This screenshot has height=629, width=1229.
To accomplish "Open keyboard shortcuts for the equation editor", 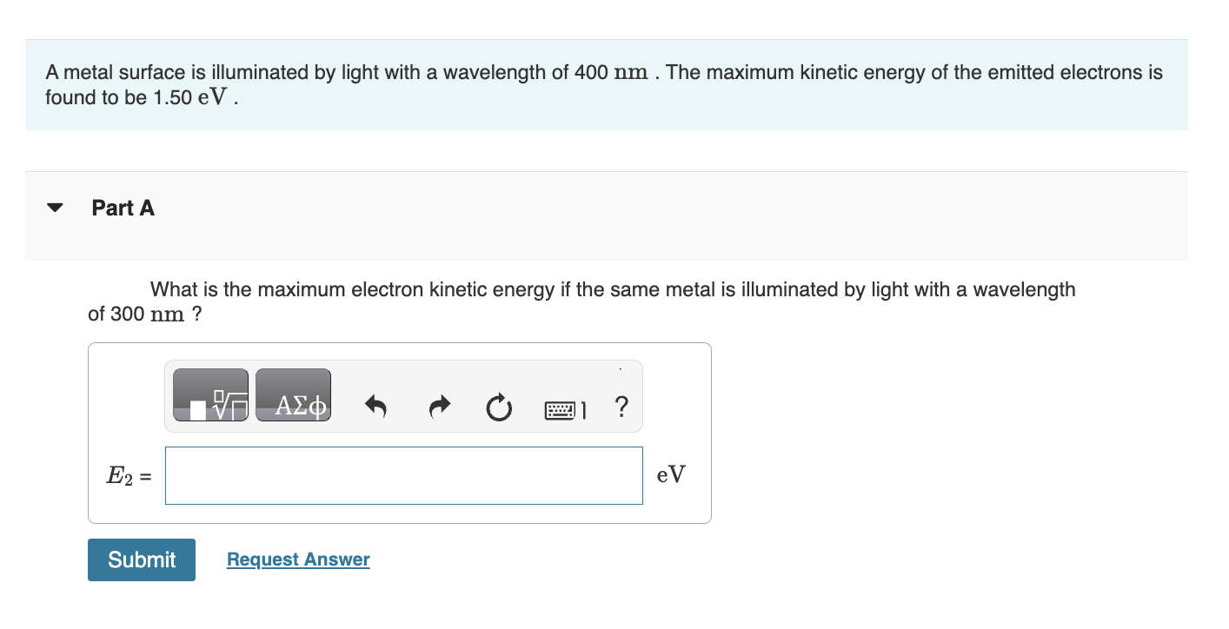I will coord(559,407).
